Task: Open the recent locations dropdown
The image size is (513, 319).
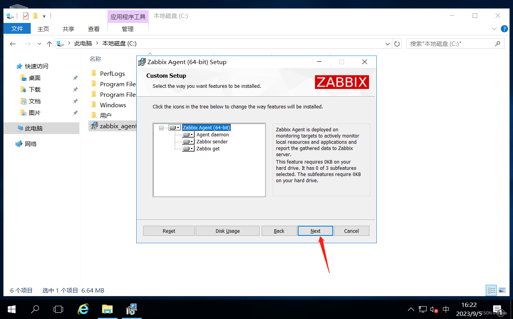Action: 39,44
